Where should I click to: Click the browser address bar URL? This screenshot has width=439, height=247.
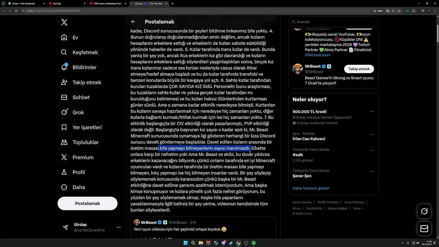pos(53,11)
